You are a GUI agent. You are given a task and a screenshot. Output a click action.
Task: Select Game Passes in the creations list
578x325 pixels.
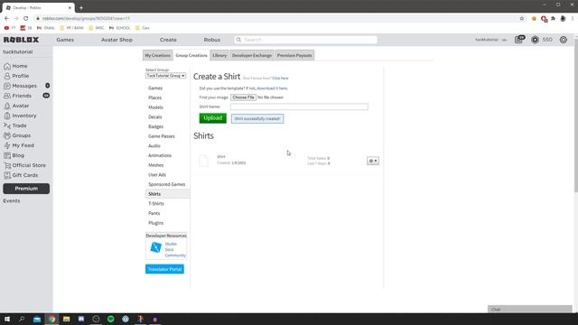tap(162, 136)
